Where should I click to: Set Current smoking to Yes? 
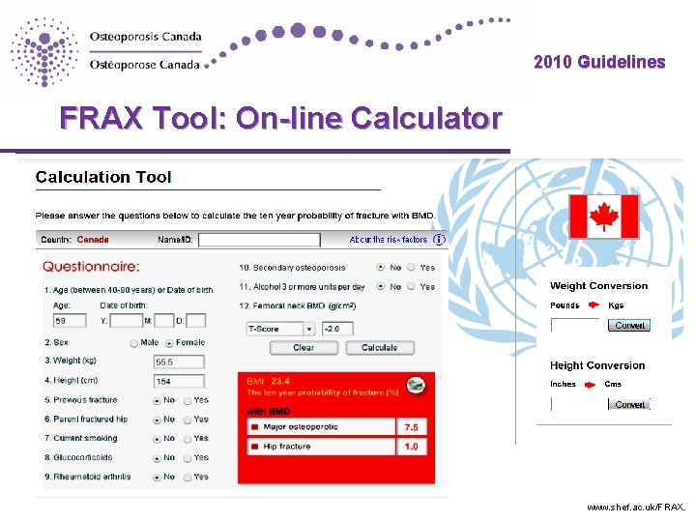pos(188,439)
